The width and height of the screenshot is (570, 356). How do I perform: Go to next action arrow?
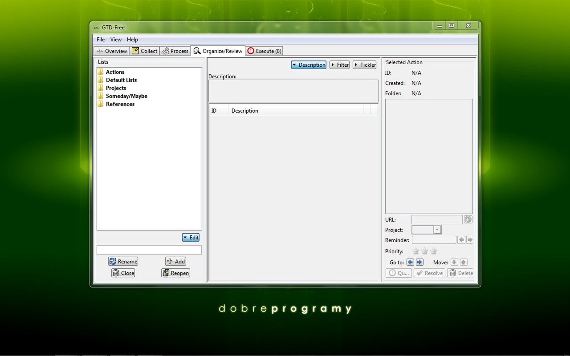coord(419,263)
